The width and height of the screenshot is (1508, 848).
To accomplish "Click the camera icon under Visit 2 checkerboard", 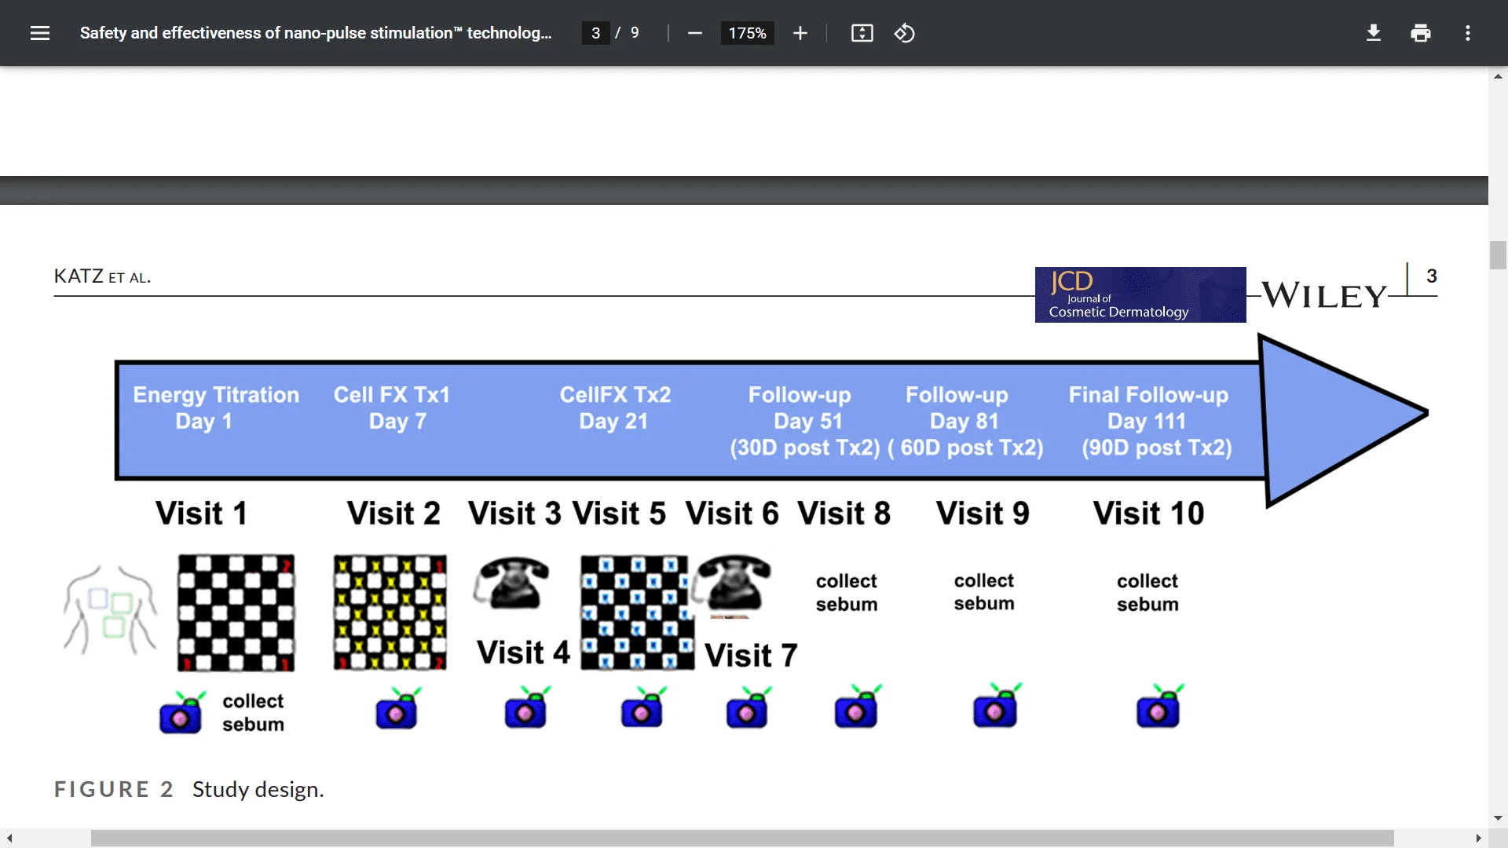I will (x=398, y=708).
